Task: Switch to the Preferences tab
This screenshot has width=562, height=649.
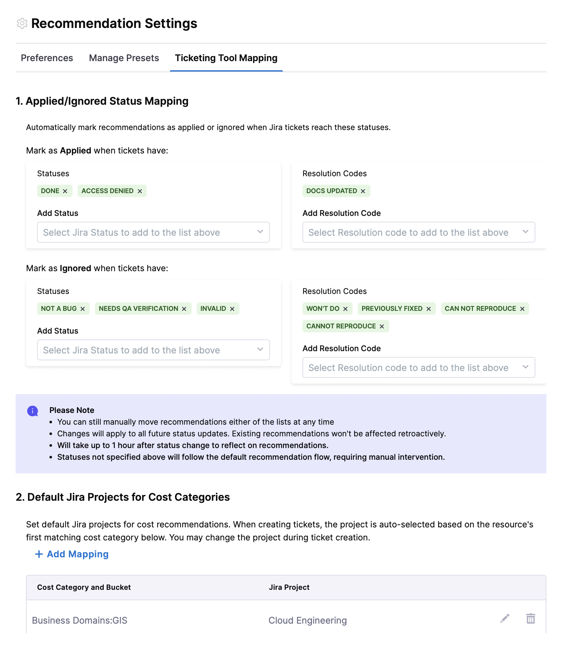Action: (47, 58)
